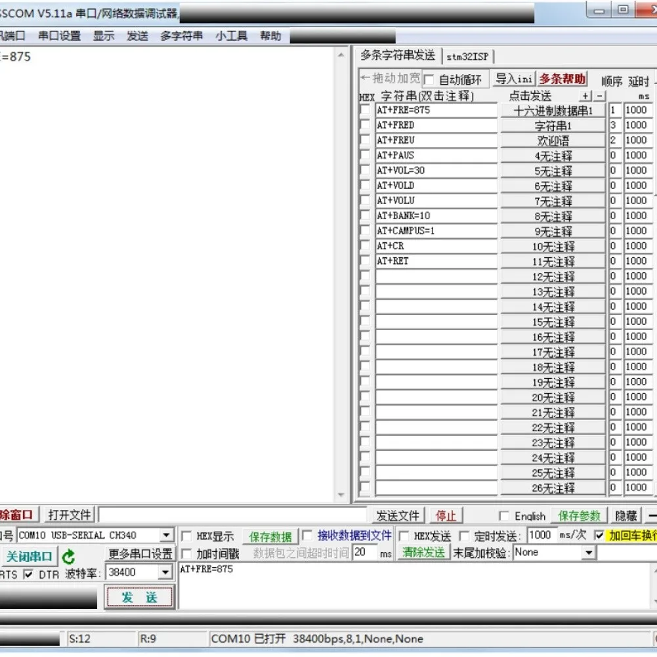
Task: Toggle the HEX显示 checkbox
Action: click(186, 536)
